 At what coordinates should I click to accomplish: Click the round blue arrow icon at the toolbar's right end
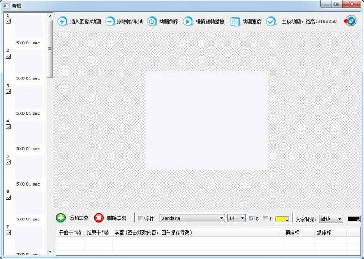pos(351,21)
